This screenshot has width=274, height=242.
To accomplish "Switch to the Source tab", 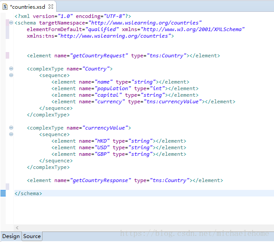I will 32,236.
